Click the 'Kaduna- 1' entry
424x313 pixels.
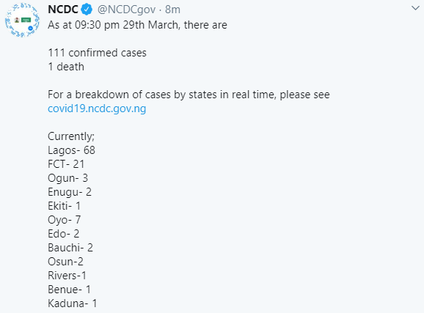click(x=72, y=303)
